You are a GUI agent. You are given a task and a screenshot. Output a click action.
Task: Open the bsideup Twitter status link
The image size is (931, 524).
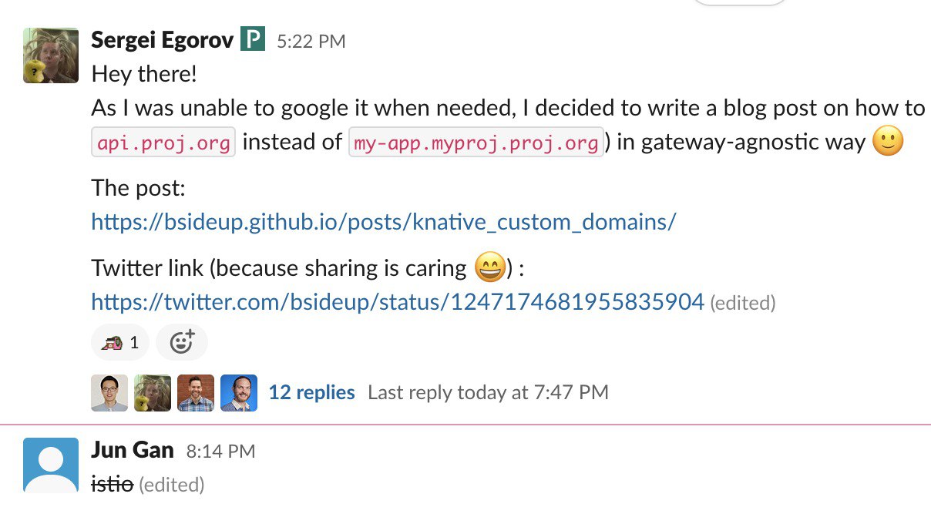pos(398,302)
